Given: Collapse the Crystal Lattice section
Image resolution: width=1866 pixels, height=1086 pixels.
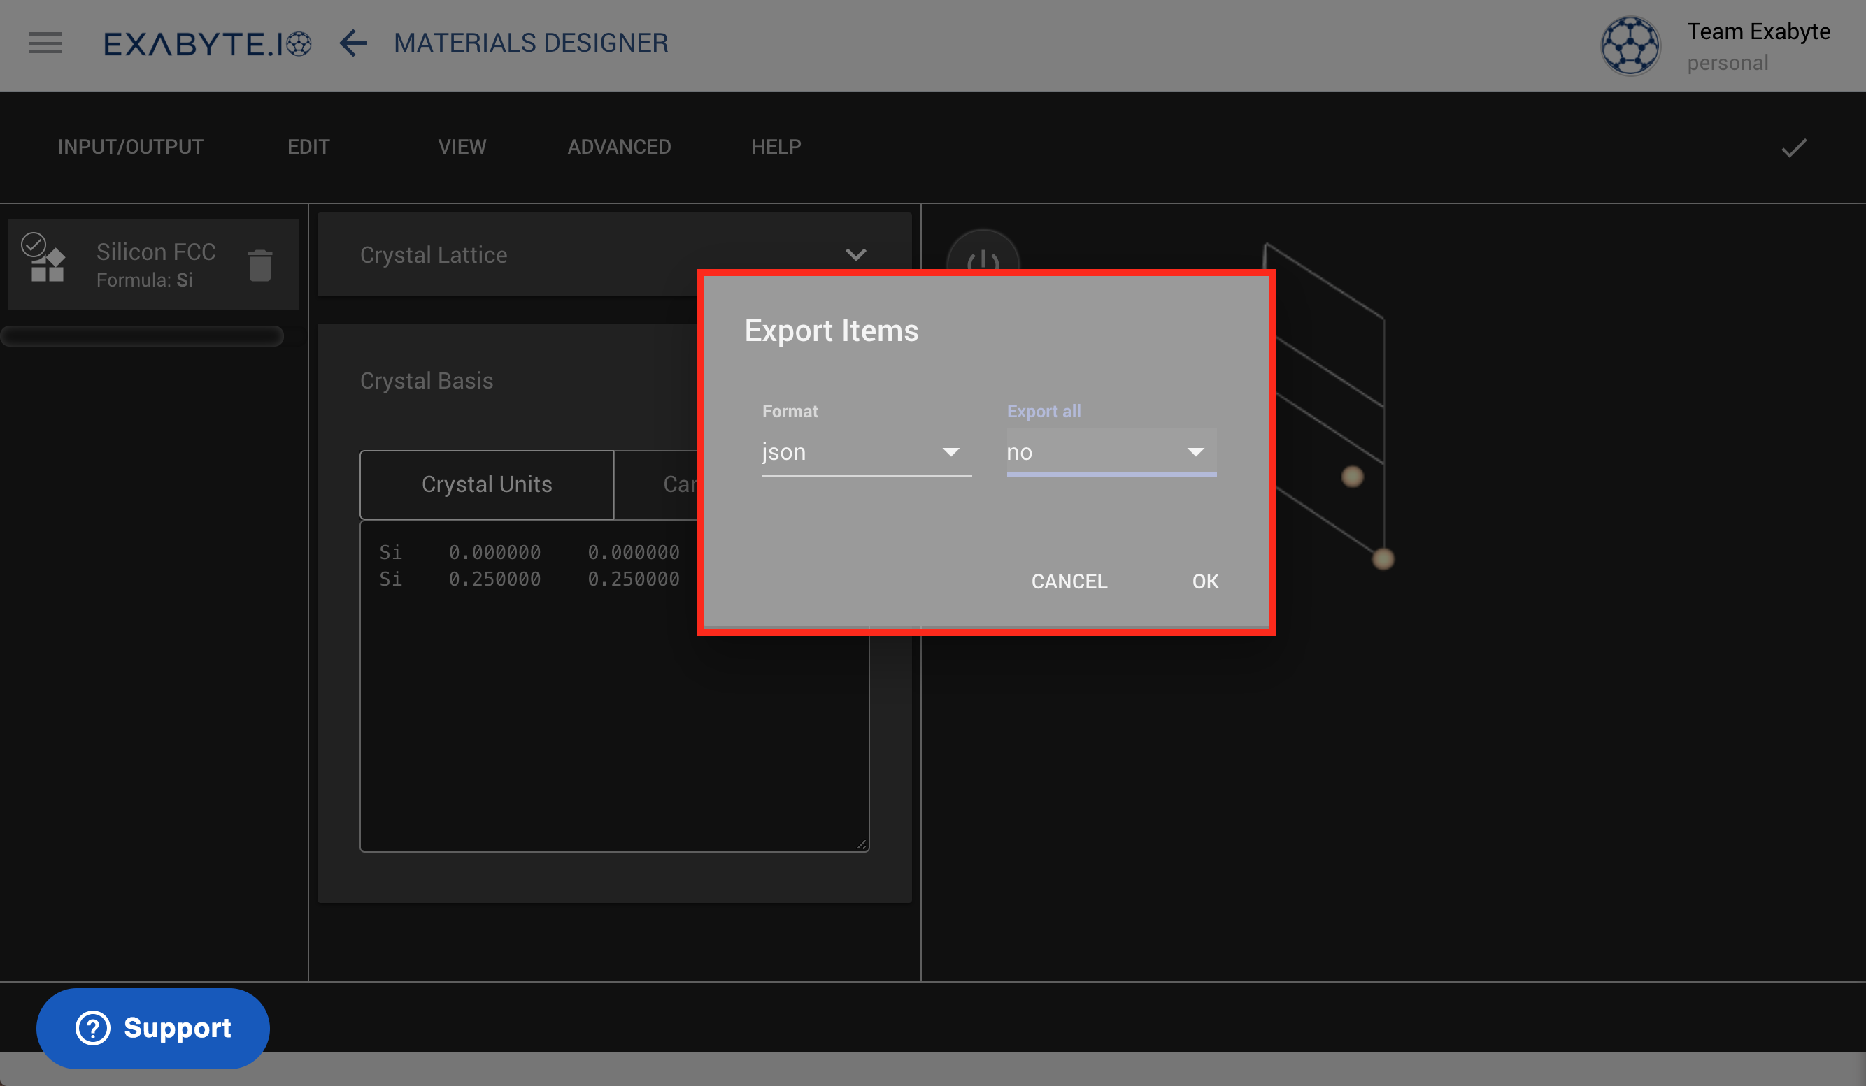Looking at the screenshot, I should (x=857, y=254).
